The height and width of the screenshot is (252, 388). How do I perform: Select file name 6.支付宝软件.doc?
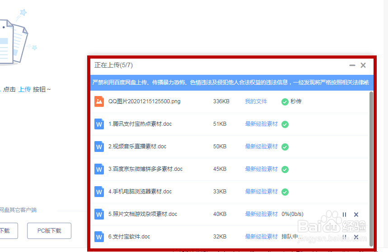coord(129,236)
